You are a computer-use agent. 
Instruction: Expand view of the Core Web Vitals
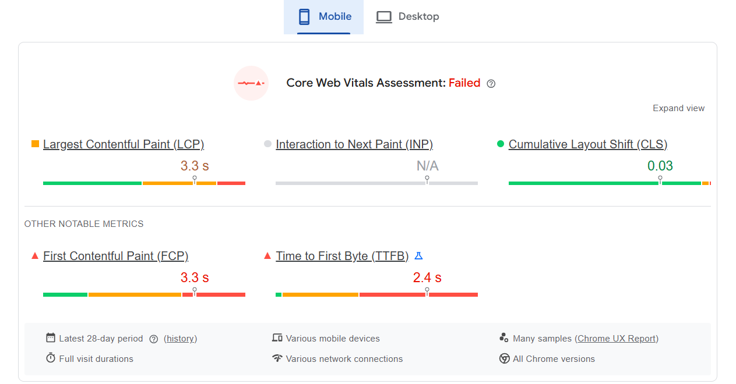pos(678,108)
